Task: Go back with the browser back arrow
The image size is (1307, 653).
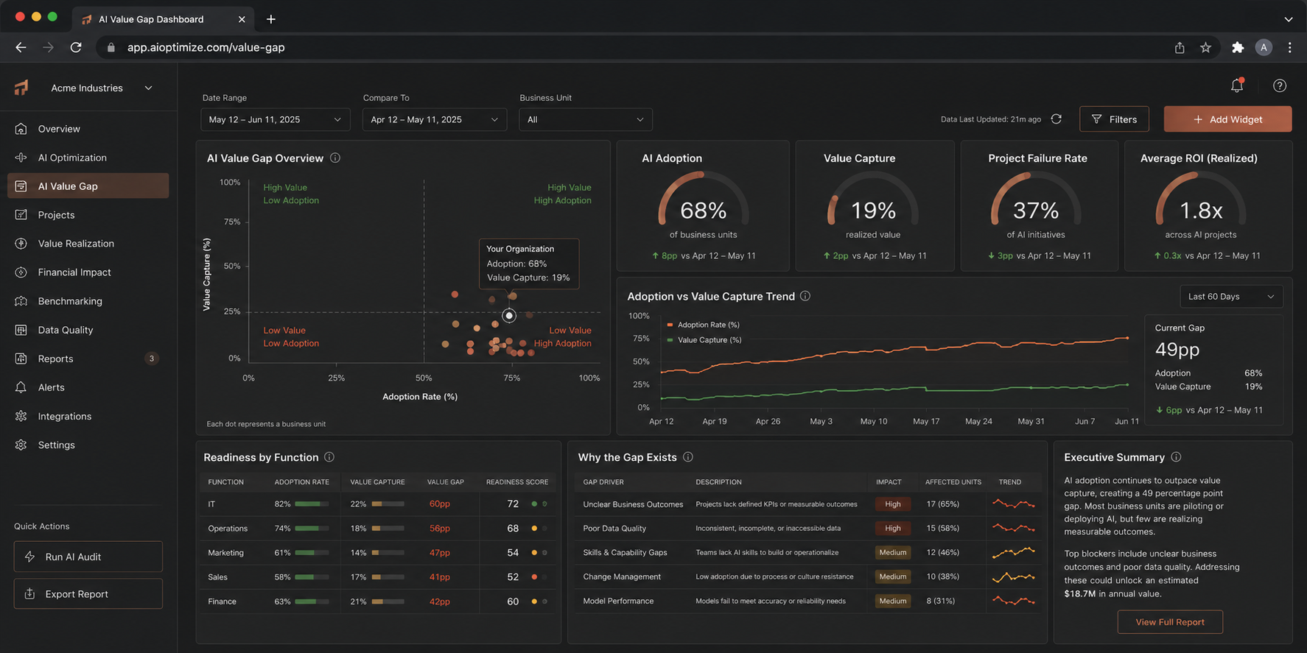Action: click(21, 47)
